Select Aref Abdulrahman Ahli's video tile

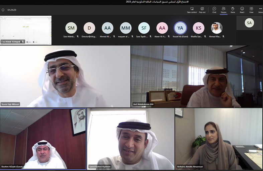(196, 76)
